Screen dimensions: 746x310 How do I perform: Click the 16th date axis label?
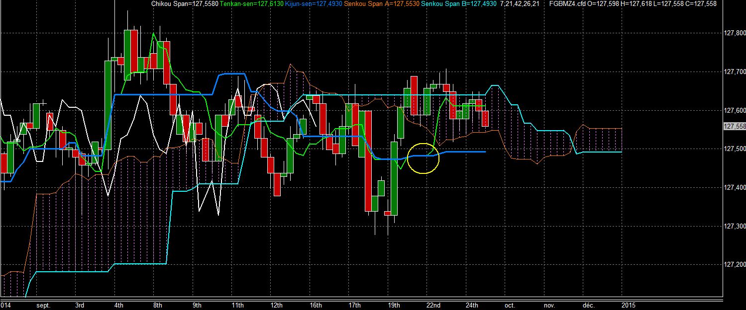pos(316,305)
